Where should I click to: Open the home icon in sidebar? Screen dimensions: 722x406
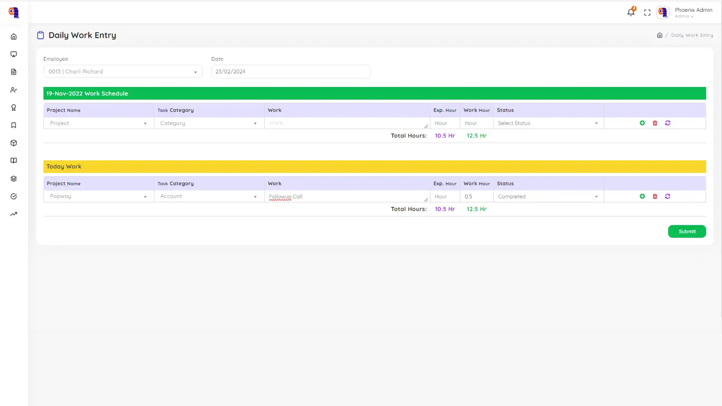[14, 37]
